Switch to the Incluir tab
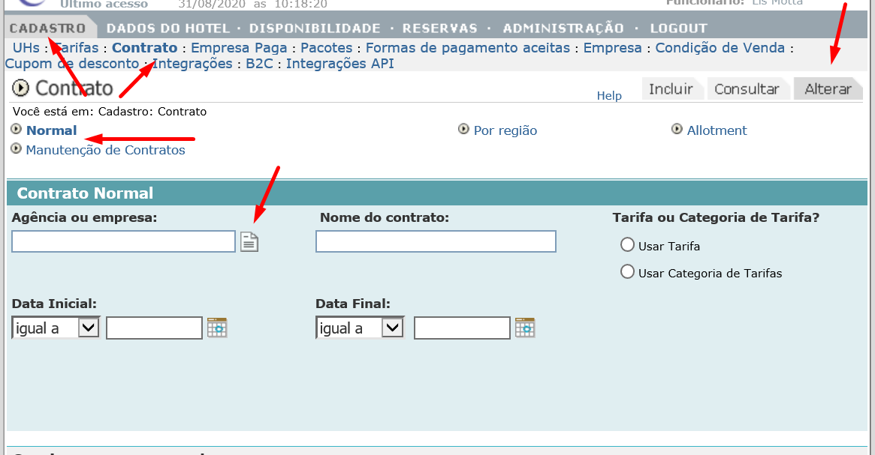The width and height of the screenshot is (875, 455). (x=671, y=88)
